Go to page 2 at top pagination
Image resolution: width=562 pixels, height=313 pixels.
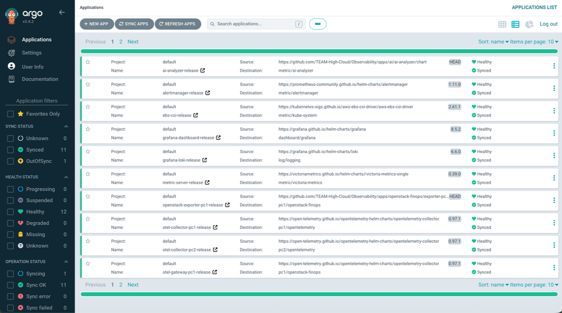(121, 42)
